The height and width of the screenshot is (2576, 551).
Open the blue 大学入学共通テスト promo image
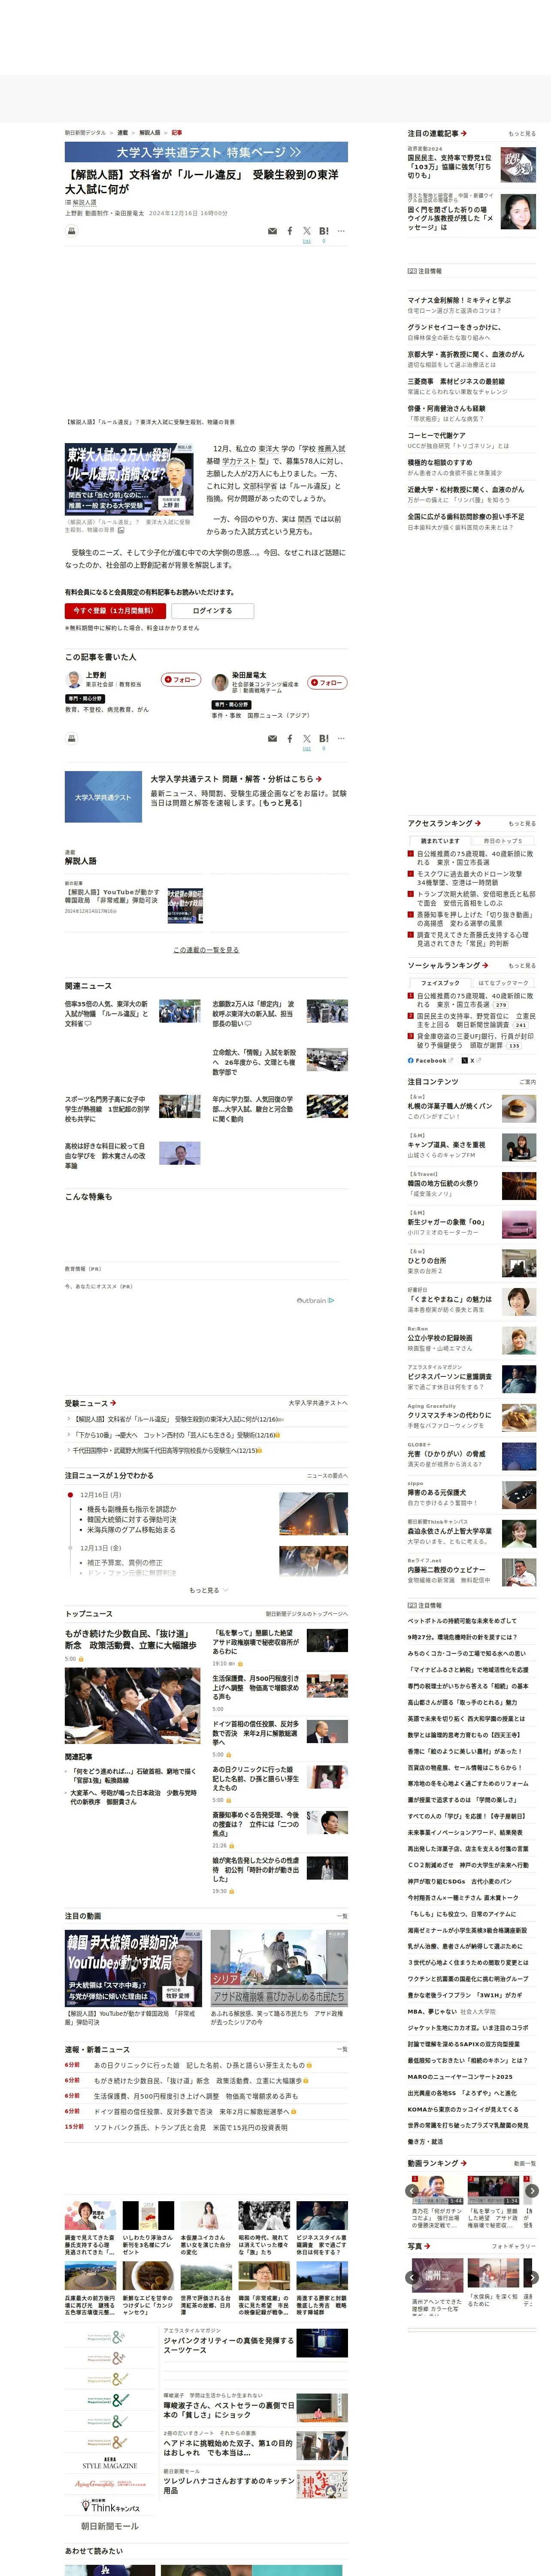coord(103,797)
